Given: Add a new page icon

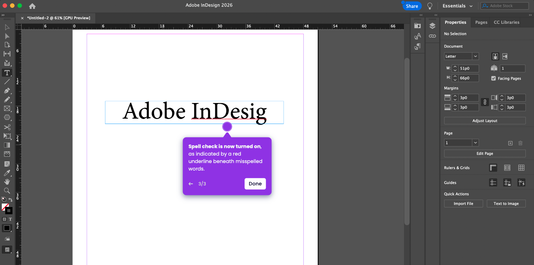Looking at the screenshot, I should point(510,143).
